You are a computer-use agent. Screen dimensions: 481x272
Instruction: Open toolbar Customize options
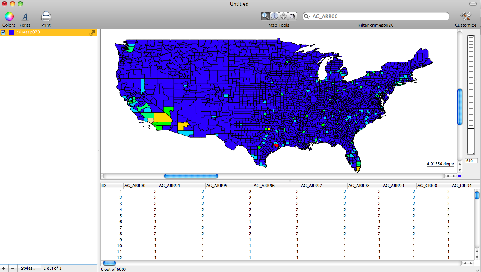[466, 17]
